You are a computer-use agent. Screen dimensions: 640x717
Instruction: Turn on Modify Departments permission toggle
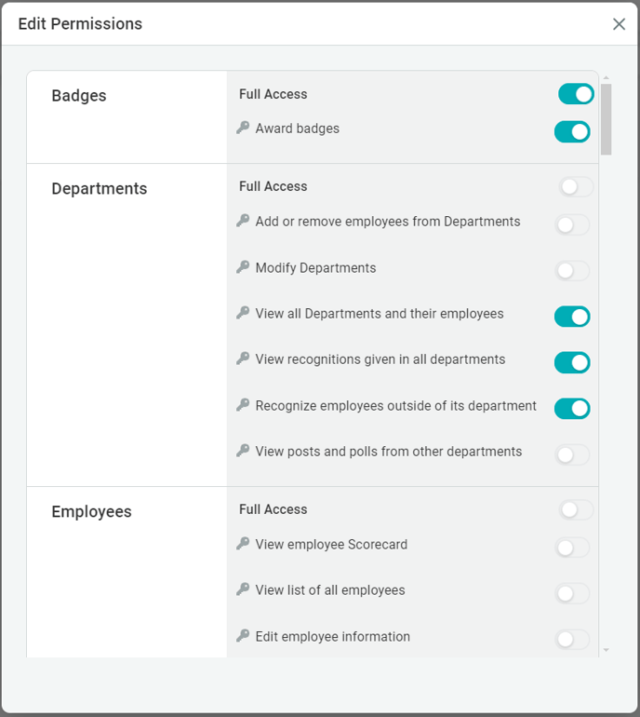[x=572, y=271]
